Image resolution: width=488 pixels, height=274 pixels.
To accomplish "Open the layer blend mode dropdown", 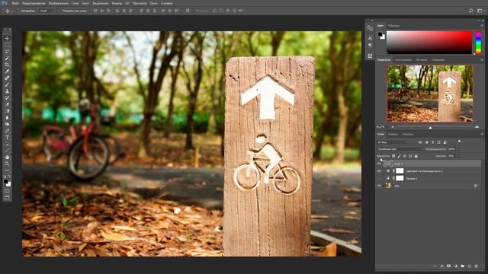I will pyautogui.click(x=400, y=149).
